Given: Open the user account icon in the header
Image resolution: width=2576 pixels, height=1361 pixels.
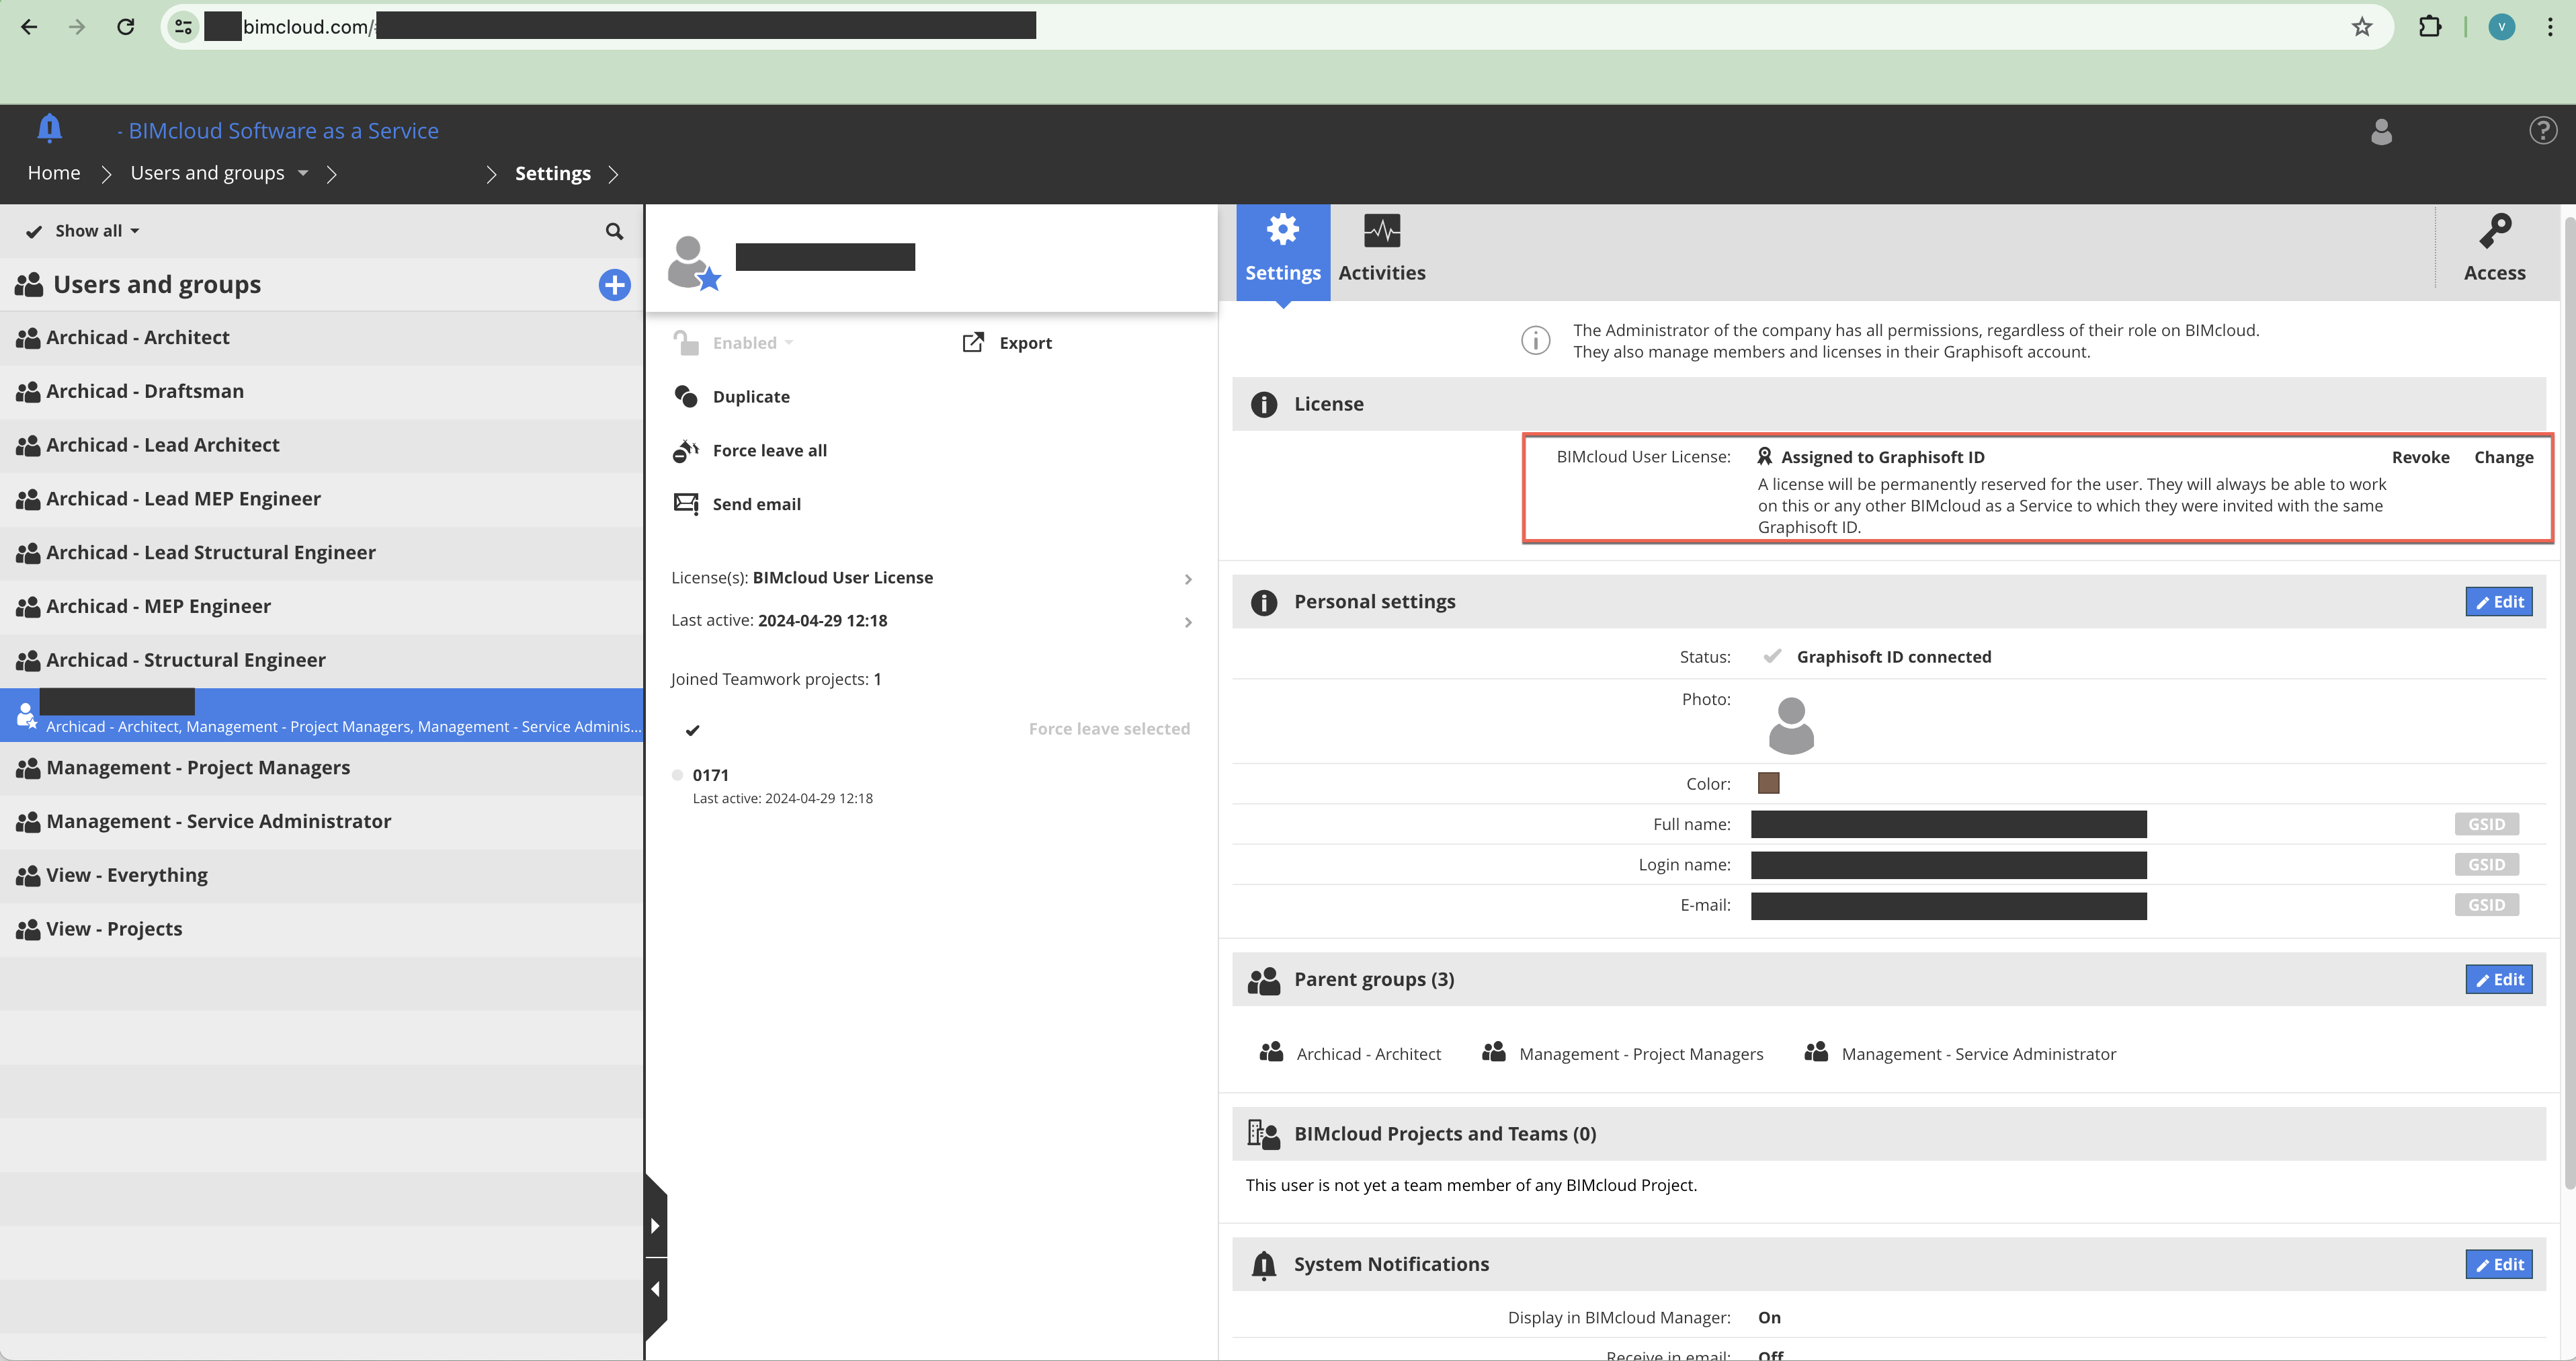Looking at the screenshot, I should 2381,131.
